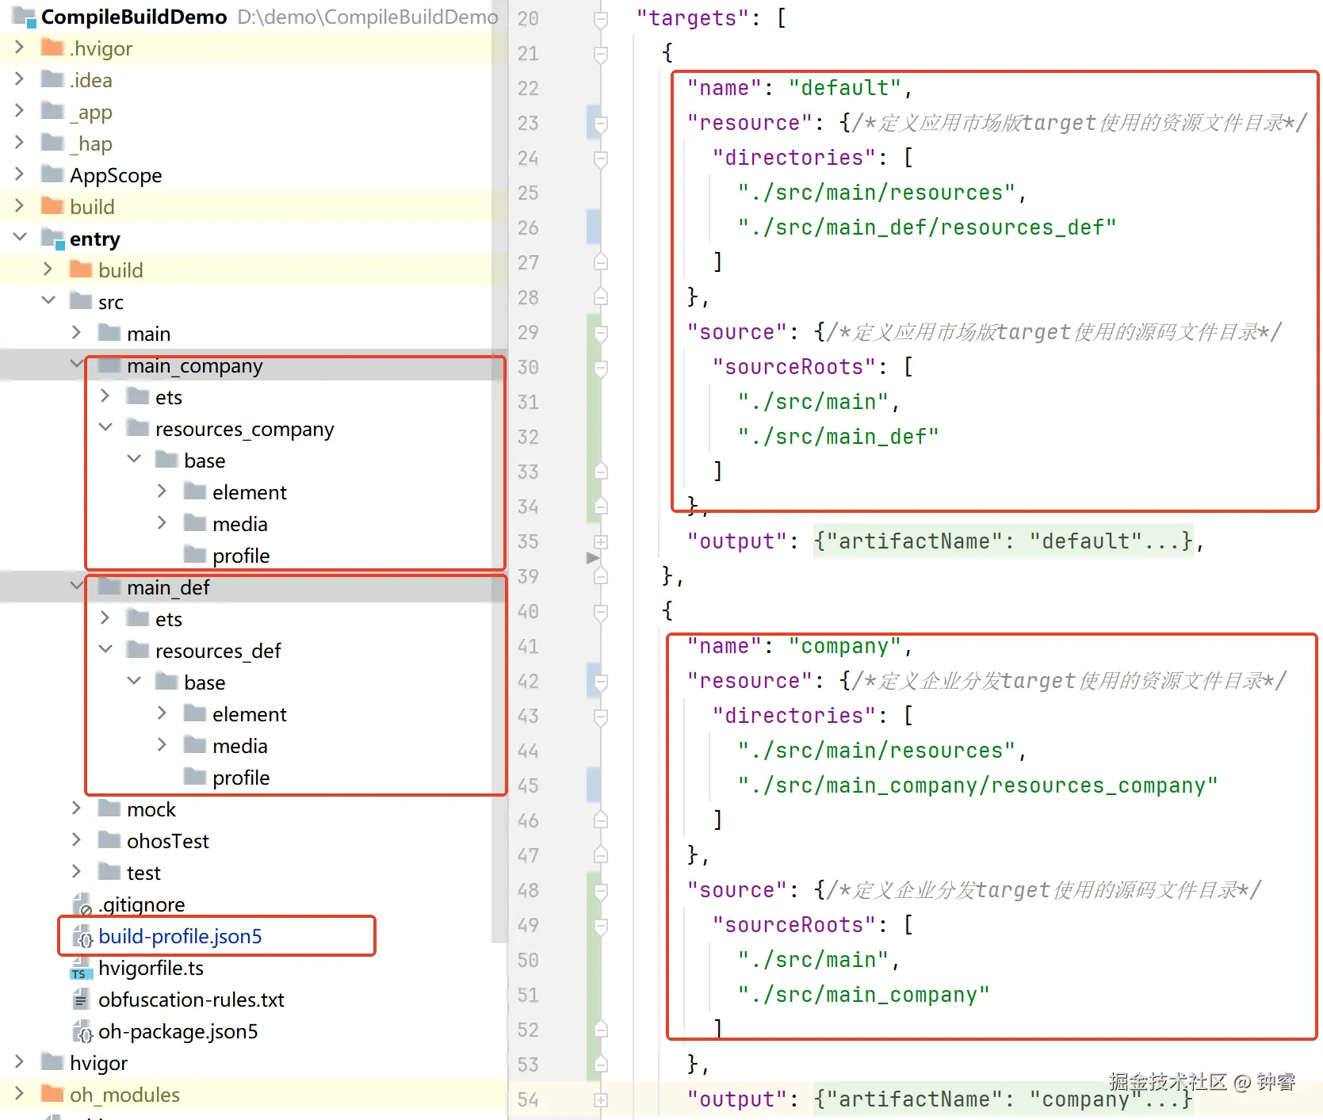Image resolution: width=1323 pixels, height=1120 pixels.
Task: Select the main_def folder label
Action: click(x=168, y=587)
